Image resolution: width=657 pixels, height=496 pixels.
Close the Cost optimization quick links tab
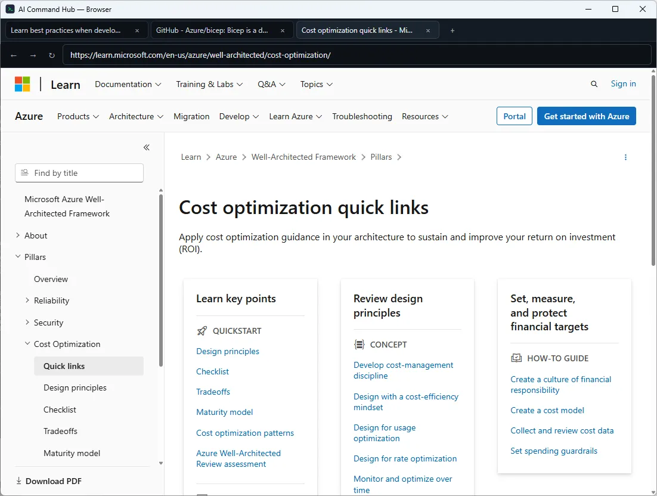(x=428, y=30)
